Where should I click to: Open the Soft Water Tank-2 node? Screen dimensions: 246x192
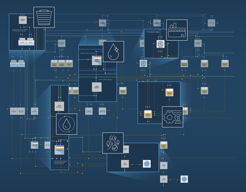click(x=198, y=43)
